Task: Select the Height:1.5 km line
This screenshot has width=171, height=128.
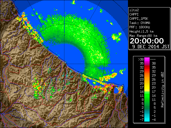Action: [141, 31]
